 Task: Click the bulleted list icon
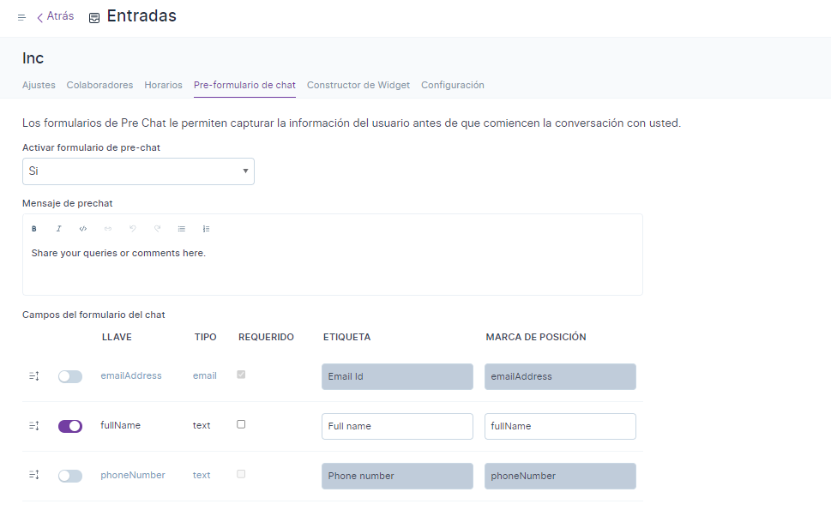(x=181, y=229)
